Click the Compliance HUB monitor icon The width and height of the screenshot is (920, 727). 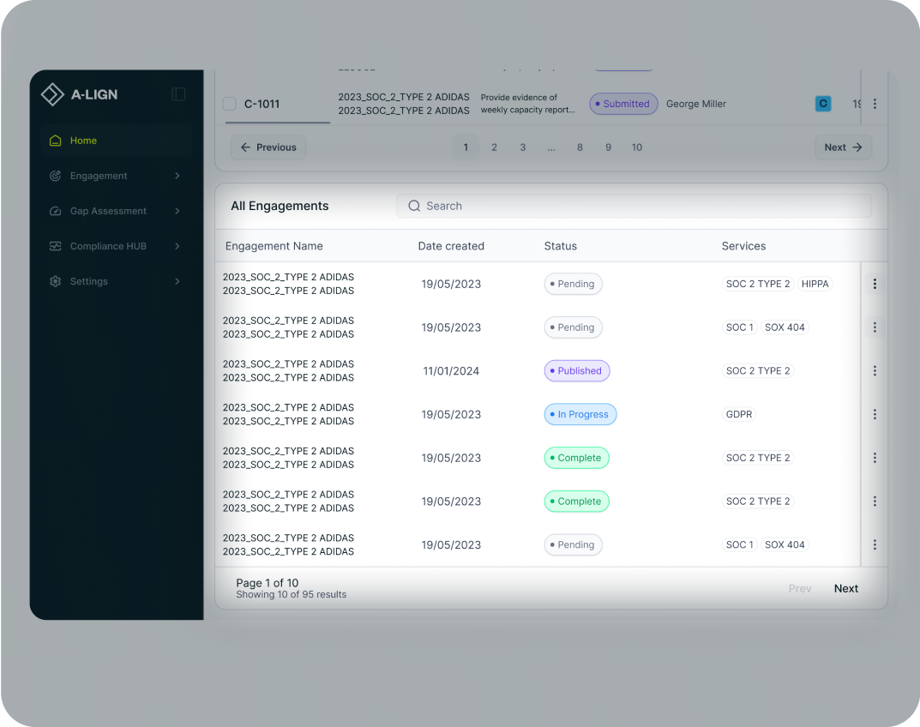55,246
